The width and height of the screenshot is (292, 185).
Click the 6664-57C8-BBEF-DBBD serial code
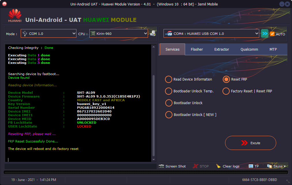[x=260, y=180]
